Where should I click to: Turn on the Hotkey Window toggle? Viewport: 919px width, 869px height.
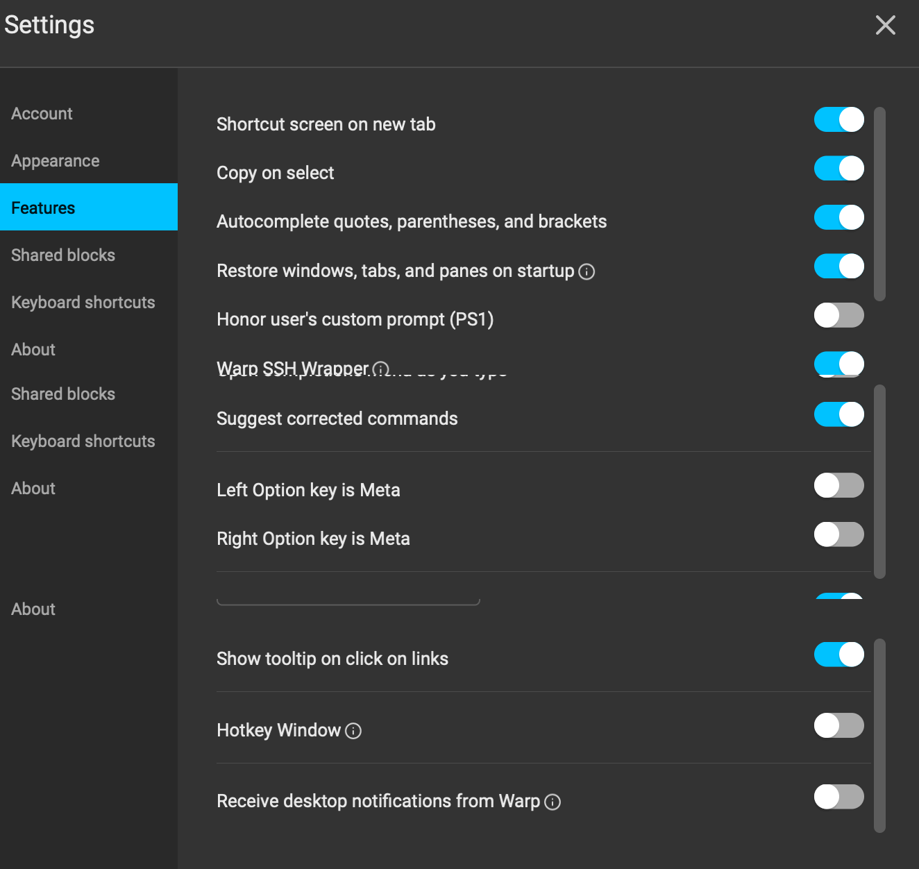[x=838, y=725]
